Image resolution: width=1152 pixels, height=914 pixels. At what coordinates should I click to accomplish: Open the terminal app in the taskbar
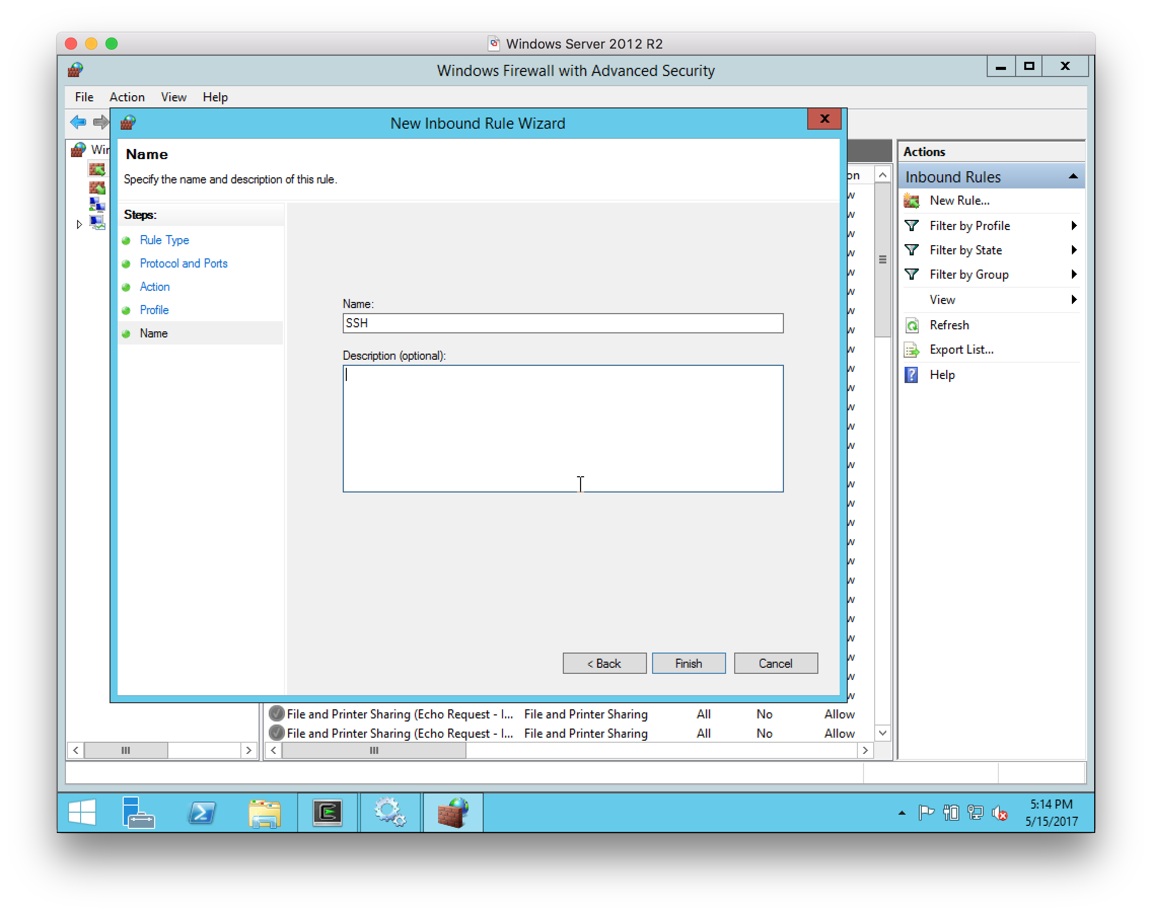coord(328,813)
